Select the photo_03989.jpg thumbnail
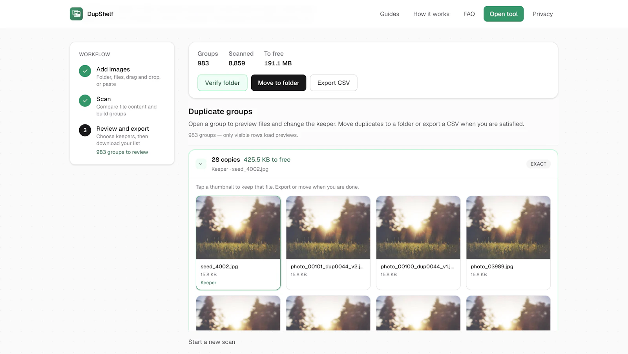The height and width of the screenshot is (354, 628). pyautogui.click(x=508, y=228)
